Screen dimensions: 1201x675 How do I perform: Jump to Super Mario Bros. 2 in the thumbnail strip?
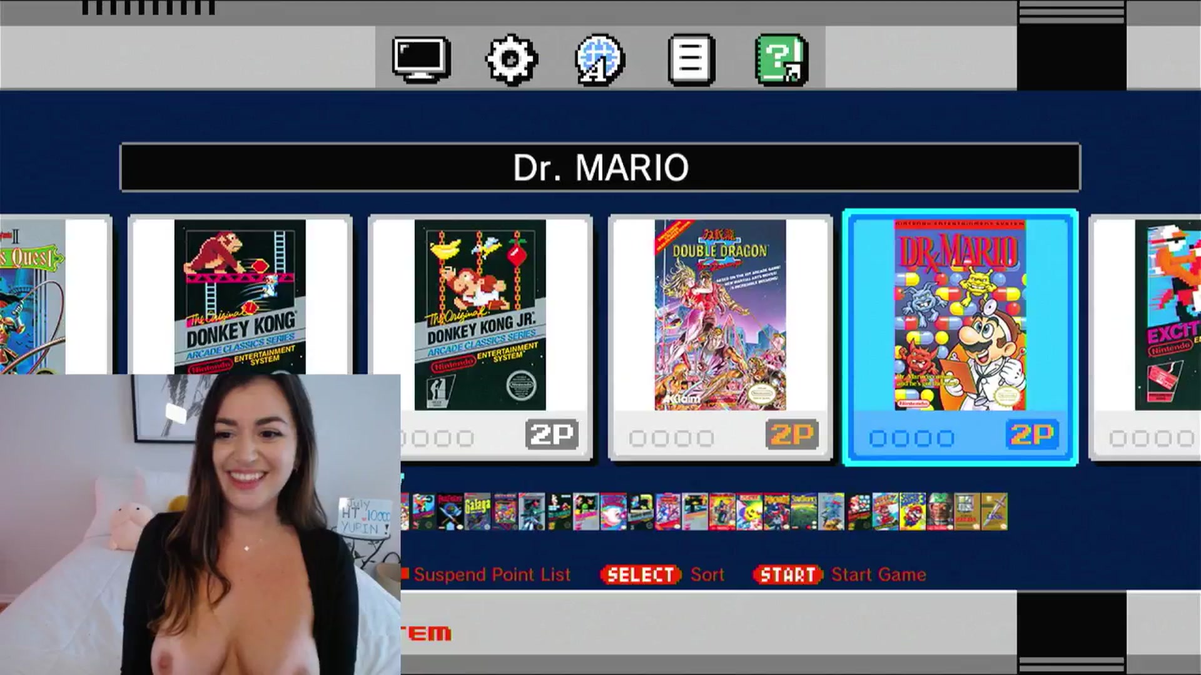pos(886,512)
